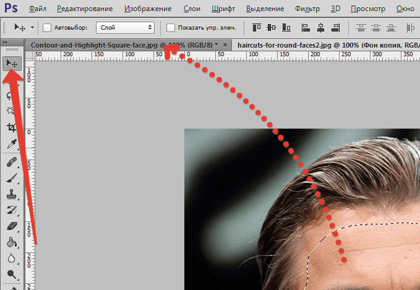Select the Crop tool
Image resolution: width=420 pixels, height=290 pixels.
point(12,128)
